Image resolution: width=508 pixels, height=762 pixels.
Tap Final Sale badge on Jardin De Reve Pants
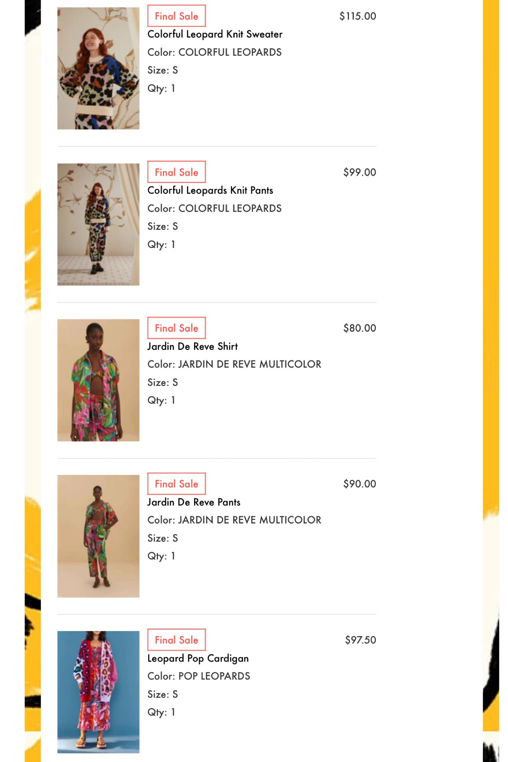click(x=176, y=484)
